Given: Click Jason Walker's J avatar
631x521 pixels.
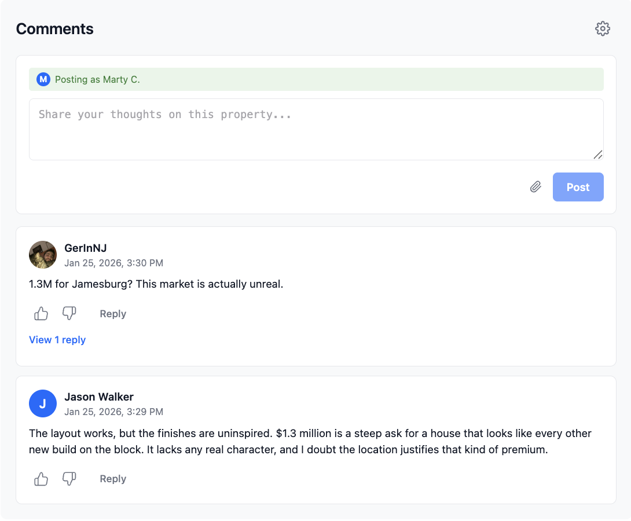Looking at the screenshot, I should tap(43, 403).
